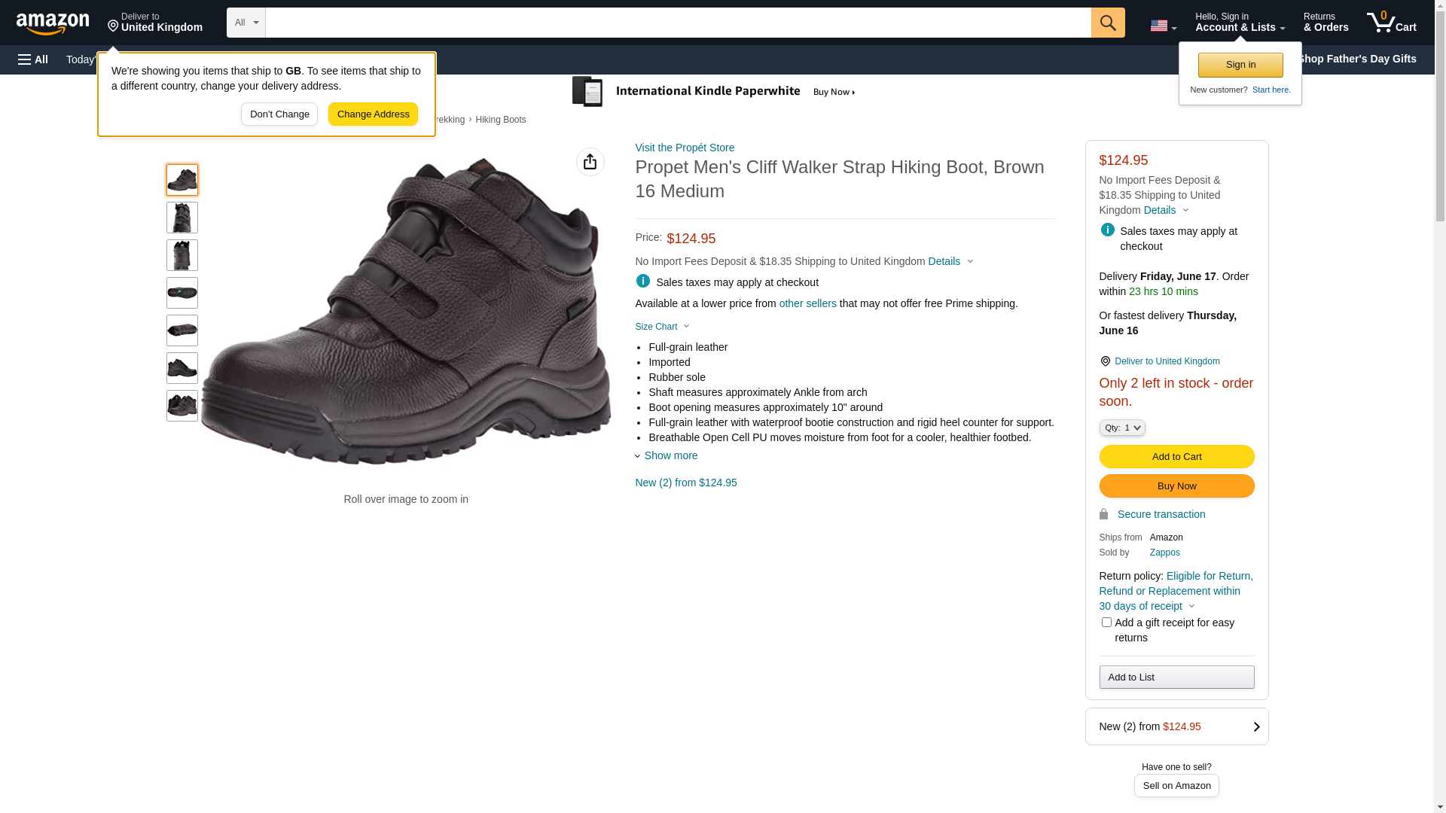Open the cart icon
Viewport: 1446px width, 813px height.
pyautogui.click(x=1391, y=23)
